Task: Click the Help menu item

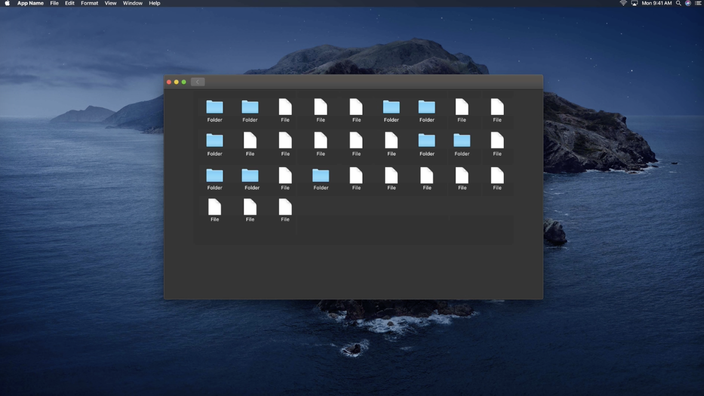Action: [154, 3]
